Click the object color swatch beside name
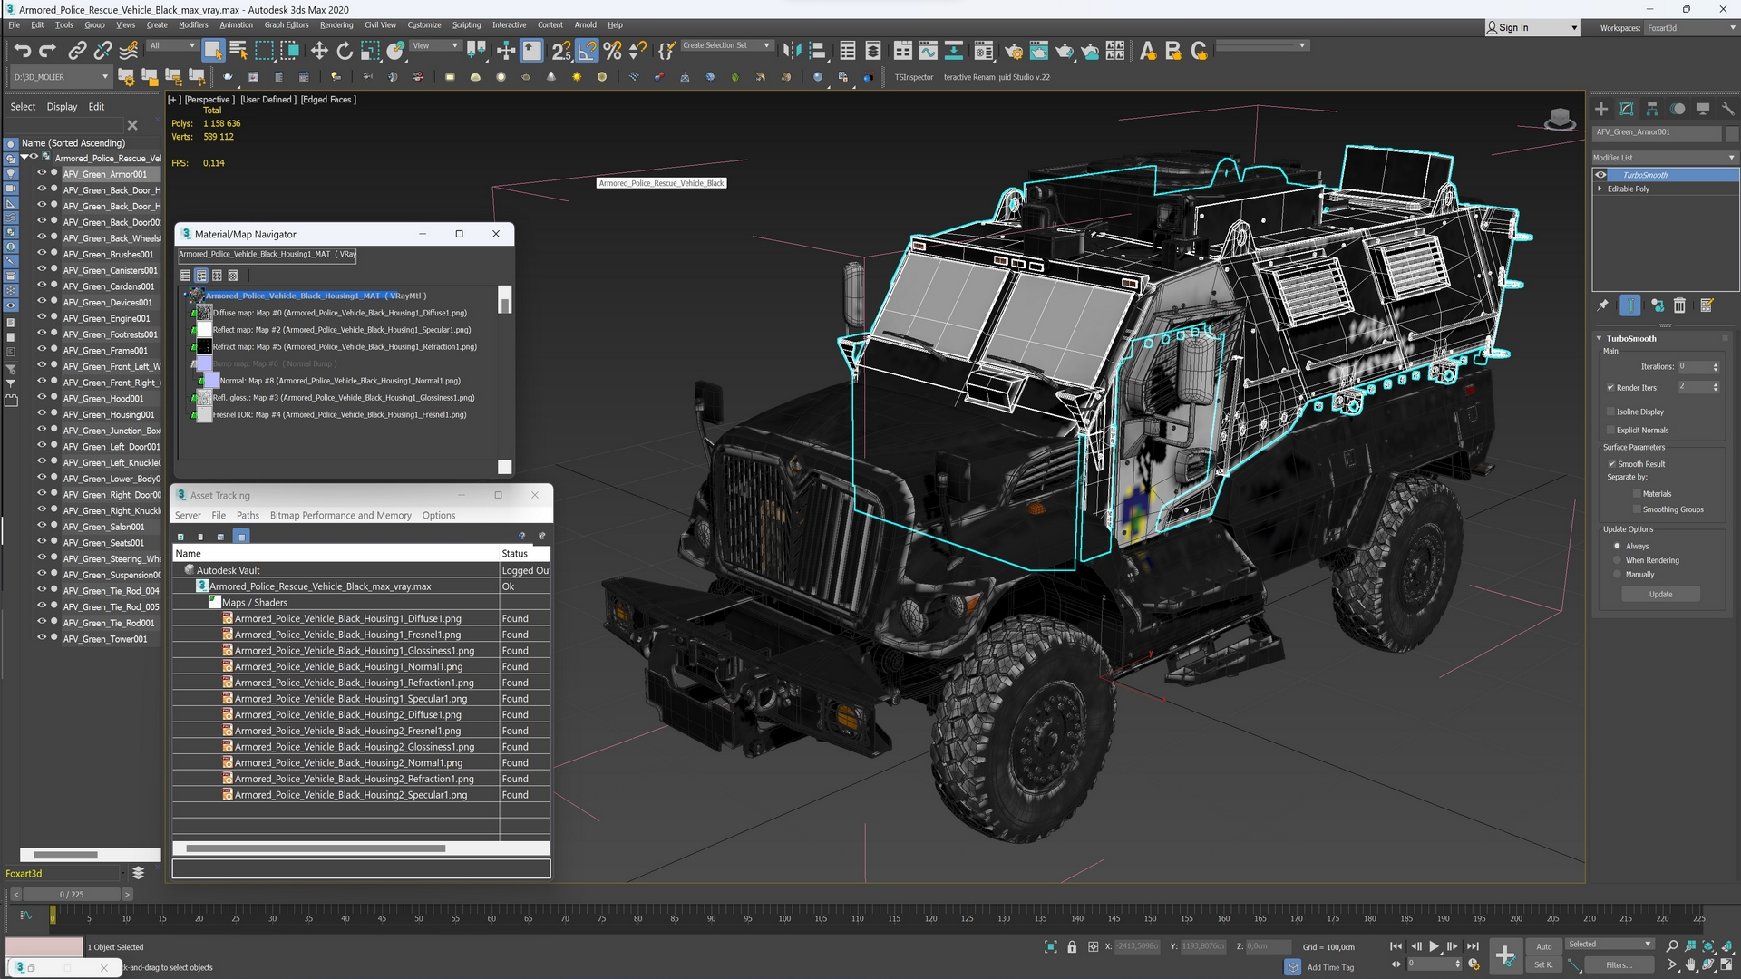 click(1732, 133)
